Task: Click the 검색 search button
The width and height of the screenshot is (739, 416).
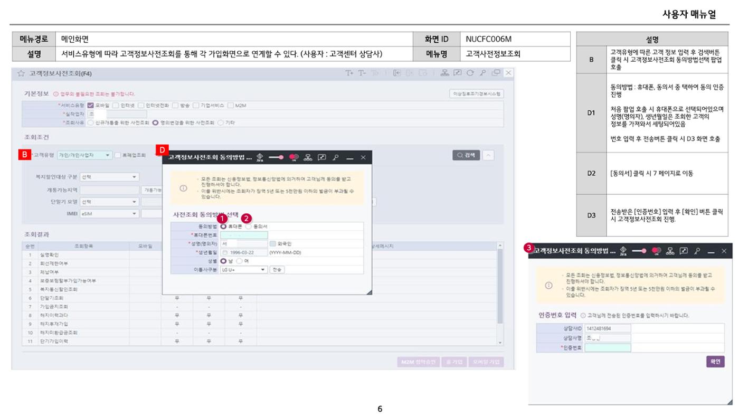Action: pos(466,155)
